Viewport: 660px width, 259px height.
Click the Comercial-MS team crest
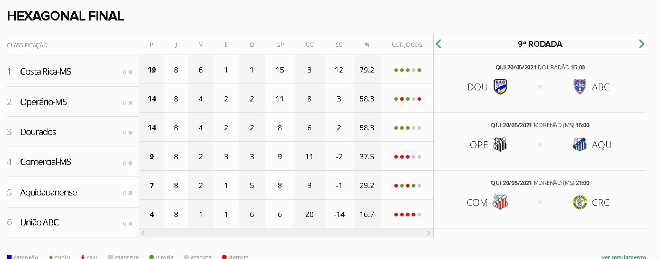[500, 202]
